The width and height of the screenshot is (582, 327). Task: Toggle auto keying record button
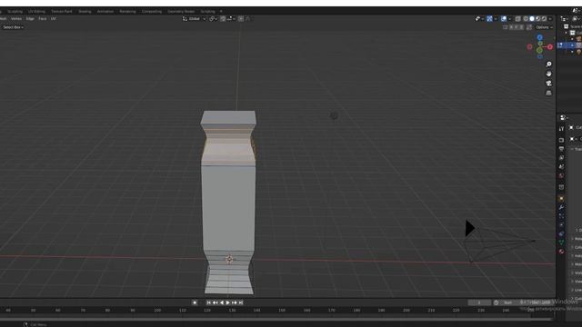195,302
